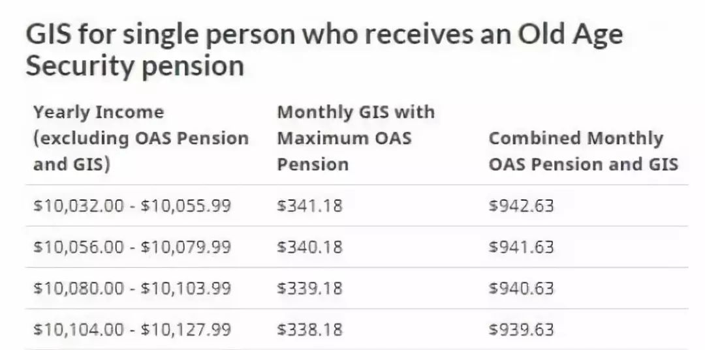Click income range $10,032.00 - $10,055.99

coord(132,206)
